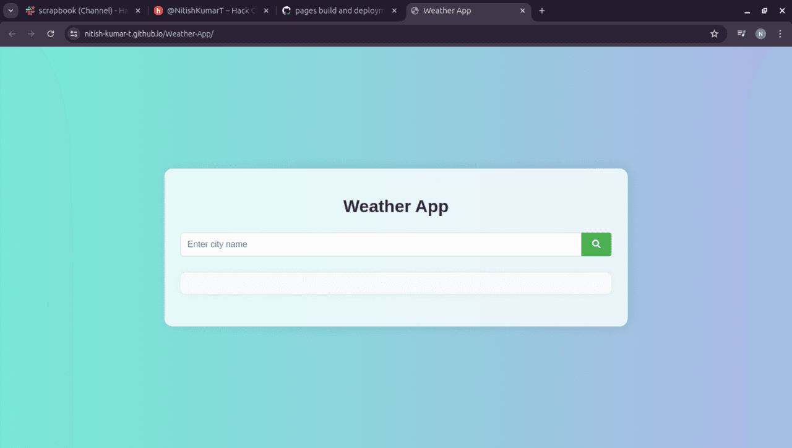Select the Weather App browser tab
The height and width of the screenshot is (448, 792).
pyautogui.click(x=468, y=11)
